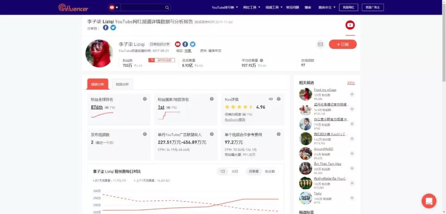Click the 我是网红 button

(x=349, y=7)
